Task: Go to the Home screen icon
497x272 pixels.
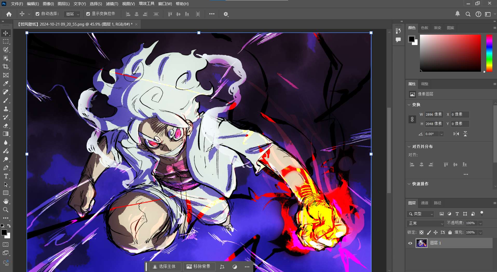Action: point(9,14)
